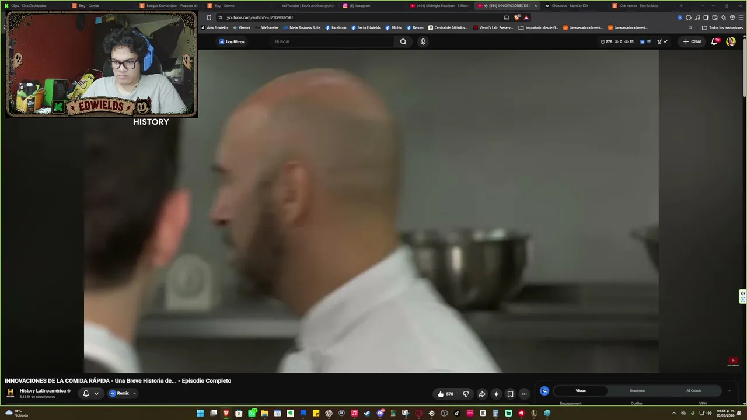This screenshot has height=420, width=747.
Task: Open the Todos los marcadores folder
Action: point(722,27)
